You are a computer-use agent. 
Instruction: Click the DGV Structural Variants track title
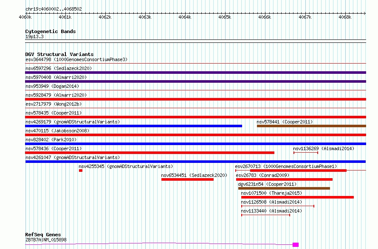tap(59, 54)
